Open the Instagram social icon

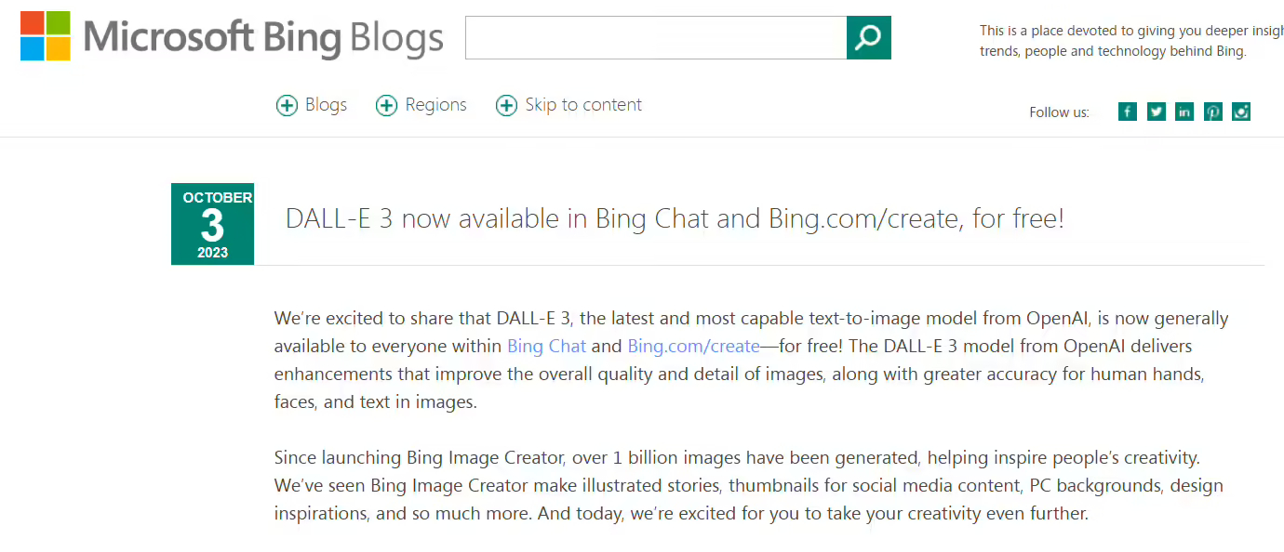1241,111
